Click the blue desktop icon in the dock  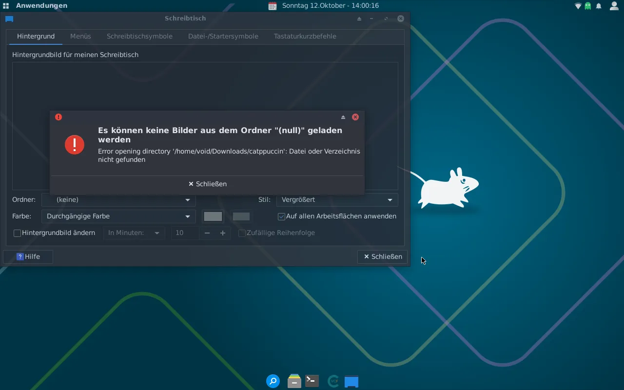(x=351, y=381)
